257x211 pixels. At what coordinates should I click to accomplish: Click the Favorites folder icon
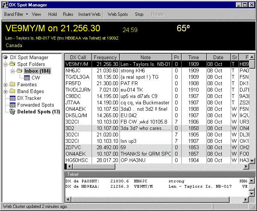(12, 84)
